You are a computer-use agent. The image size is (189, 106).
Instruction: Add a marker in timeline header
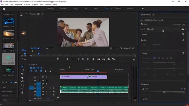click(x=45, y=71)
